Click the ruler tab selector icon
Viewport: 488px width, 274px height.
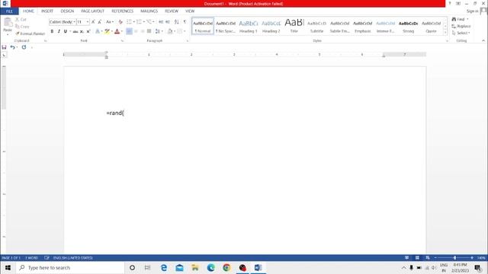pyautogui.click(x=4, y=55)
